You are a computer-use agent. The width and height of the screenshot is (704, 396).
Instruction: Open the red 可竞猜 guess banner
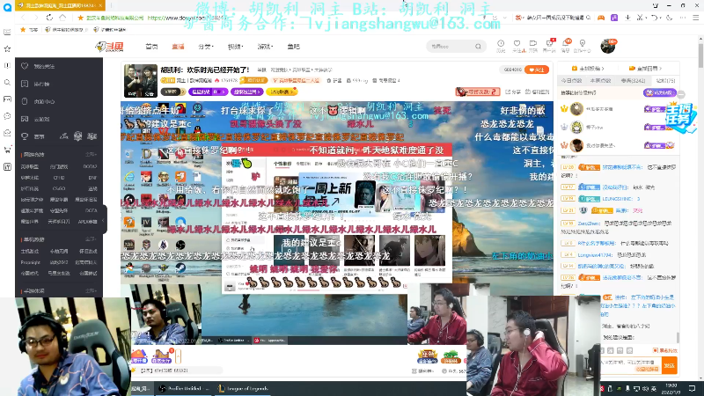coord(478,92)
